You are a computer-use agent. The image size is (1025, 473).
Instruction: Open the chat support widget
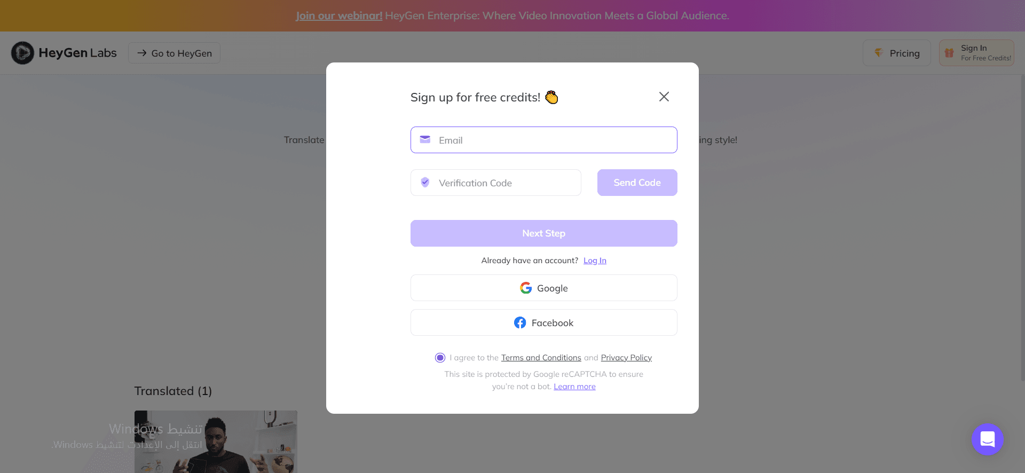[x=987, y=439]
